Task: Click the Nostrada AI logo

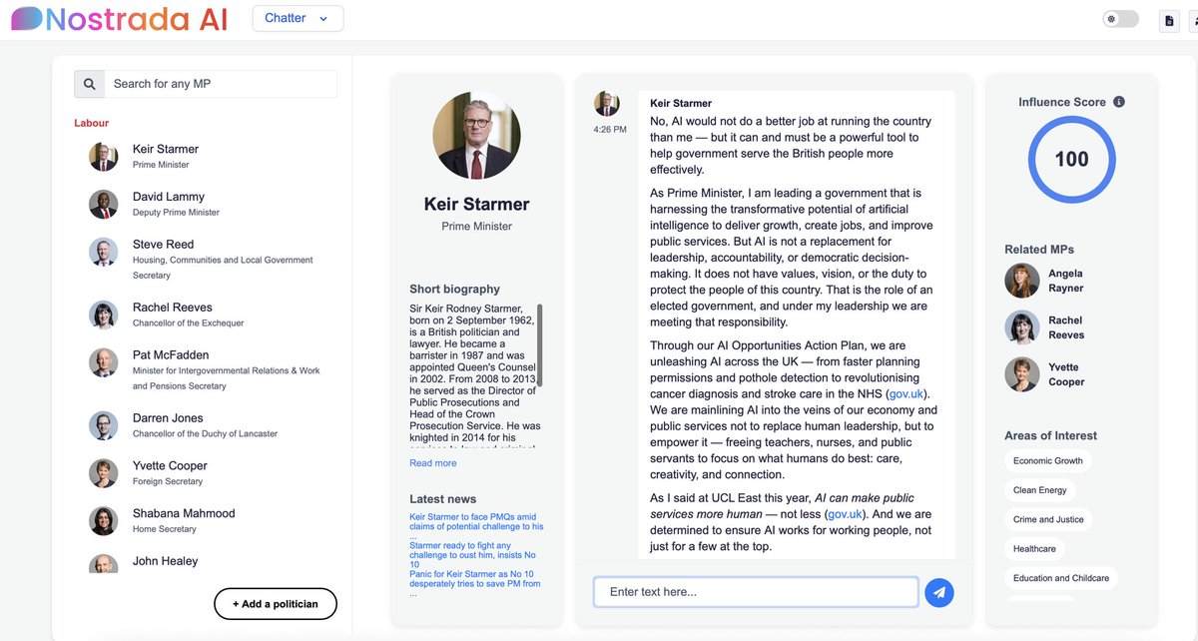Action: (x=119, y=18)
